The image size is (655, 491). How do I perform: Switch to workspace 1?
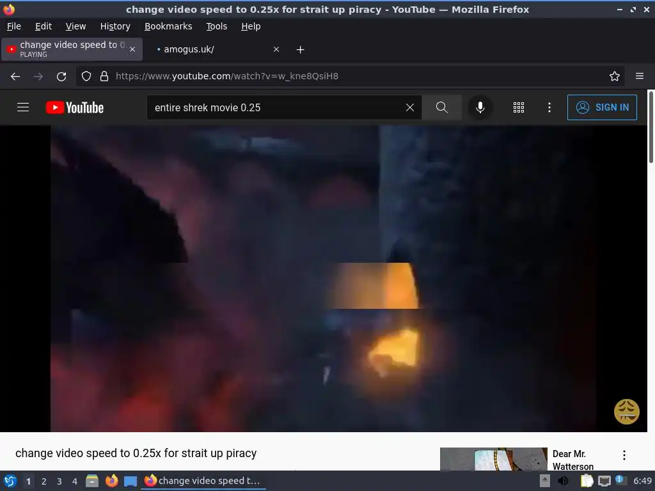click(x=28, y=481)
